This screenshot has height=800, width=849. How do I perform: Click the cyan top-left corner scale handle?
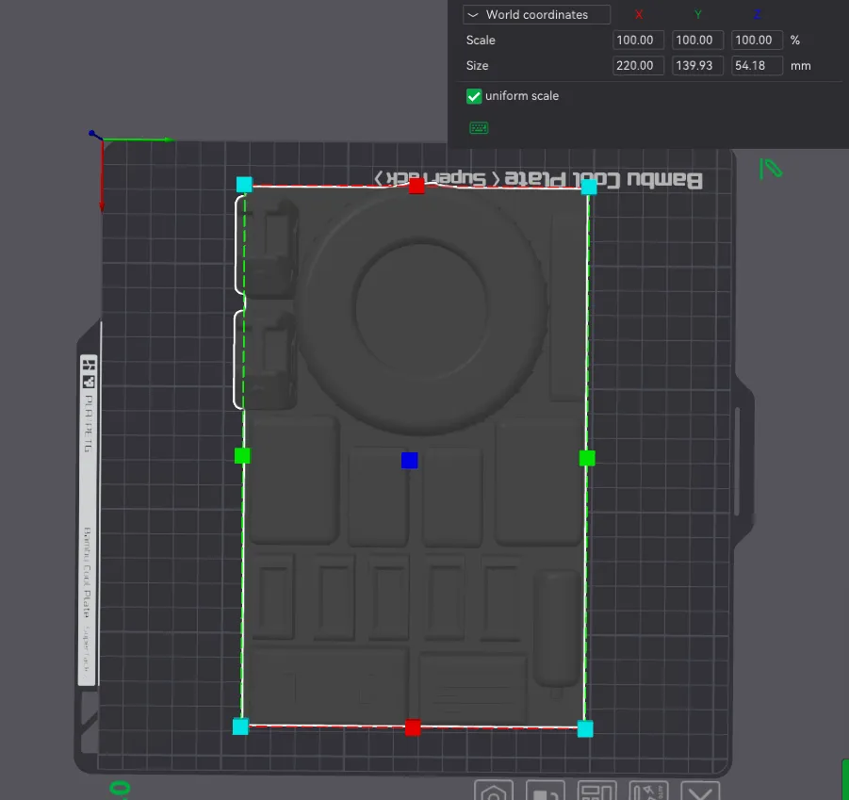click(x=244, y=184)
